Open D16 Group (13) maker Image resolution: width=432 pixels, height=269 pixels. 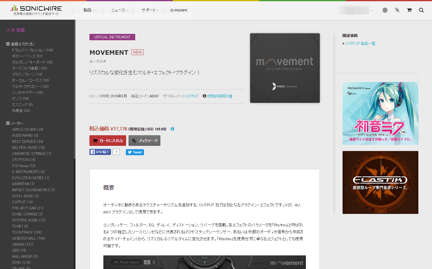pos(24,166)
